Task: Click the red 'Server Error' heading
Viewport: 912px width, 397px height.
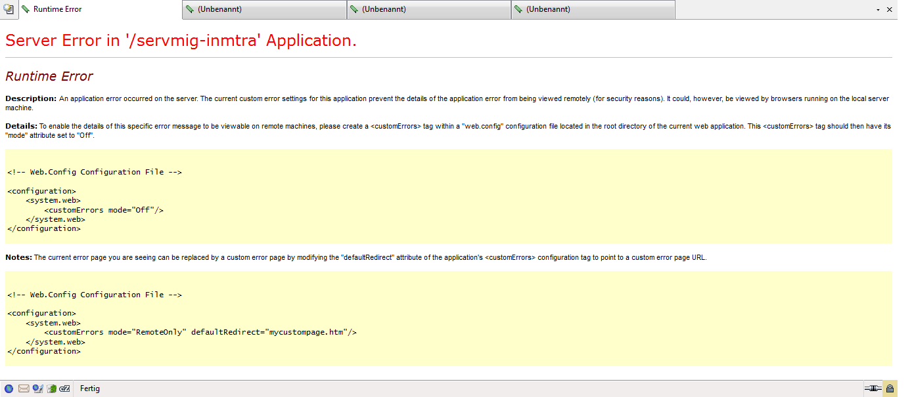Action: [x=181, y=40]
